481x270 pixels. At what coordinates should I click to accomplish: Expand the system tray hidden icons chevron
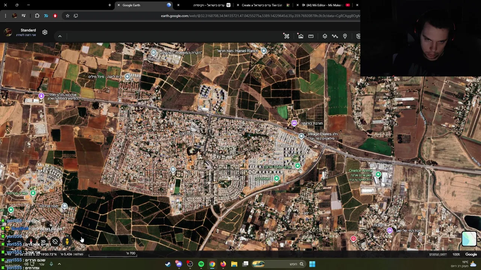click(x=59, y=264)
